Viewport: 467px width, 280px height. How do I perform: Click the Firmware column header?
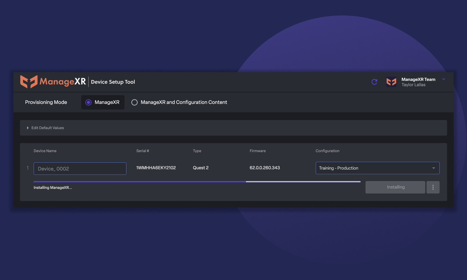(258, 151)
